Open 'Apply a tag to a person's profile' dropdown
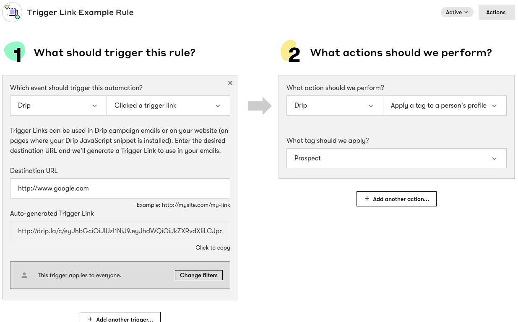 [x=445, y=106]
